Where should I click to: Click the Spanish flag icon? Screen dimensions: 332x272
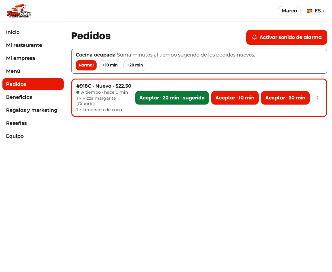tap(310, 11)
